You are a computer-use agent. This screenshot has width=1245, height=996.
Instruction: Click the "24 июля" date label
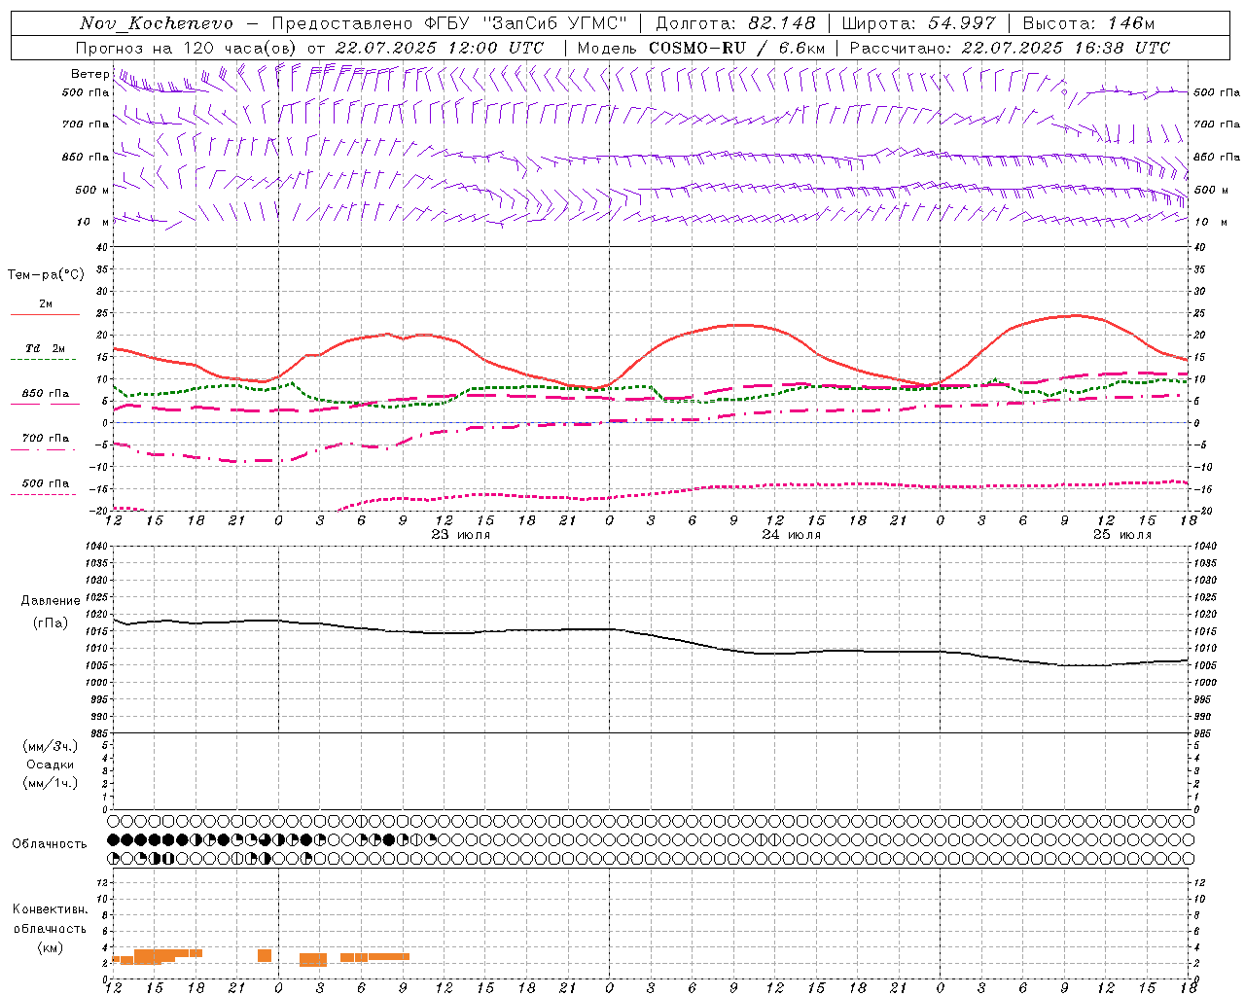792,535
